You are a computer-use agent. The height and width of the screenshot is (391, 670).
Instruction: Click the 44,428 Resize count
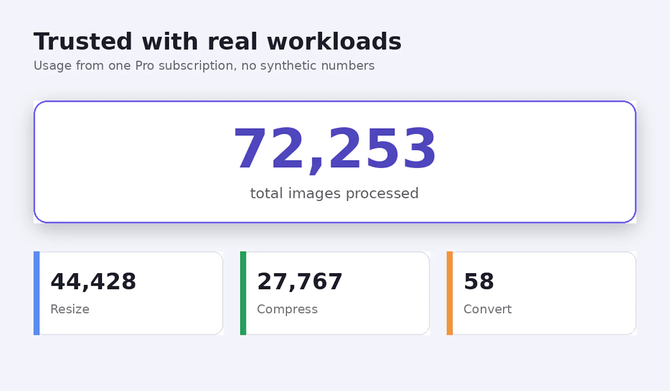(93, 281)
